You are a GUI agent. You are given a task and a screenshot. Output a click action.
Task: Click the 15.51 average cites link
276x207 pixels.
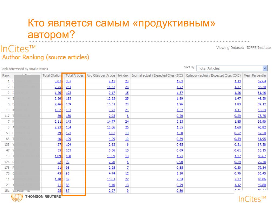[111, 104]
